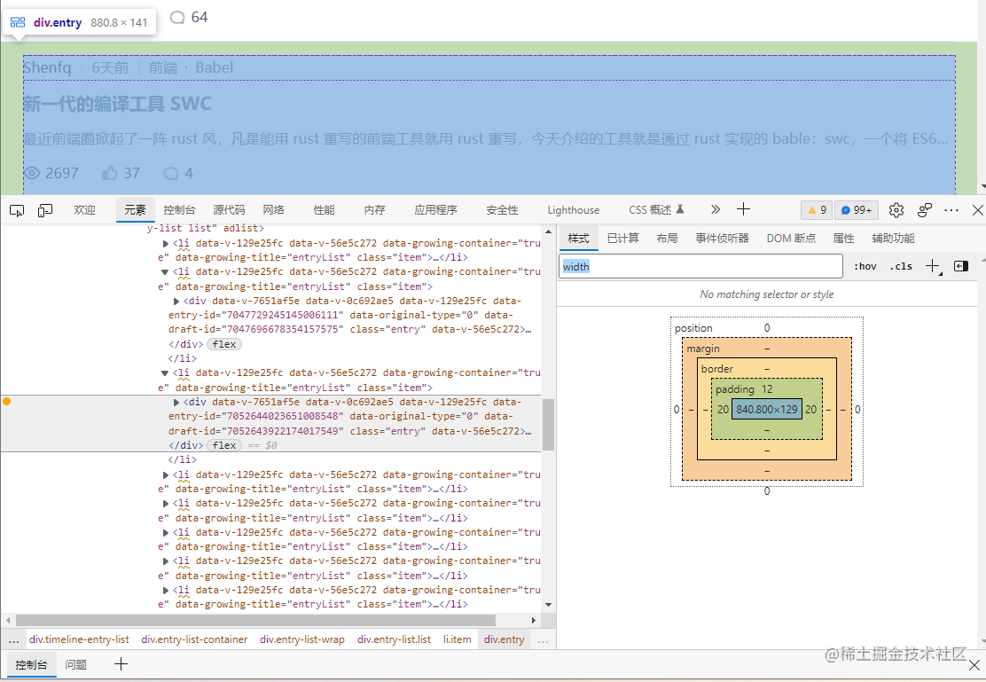Switch to the 网络 tab

[x=273, y=210]
